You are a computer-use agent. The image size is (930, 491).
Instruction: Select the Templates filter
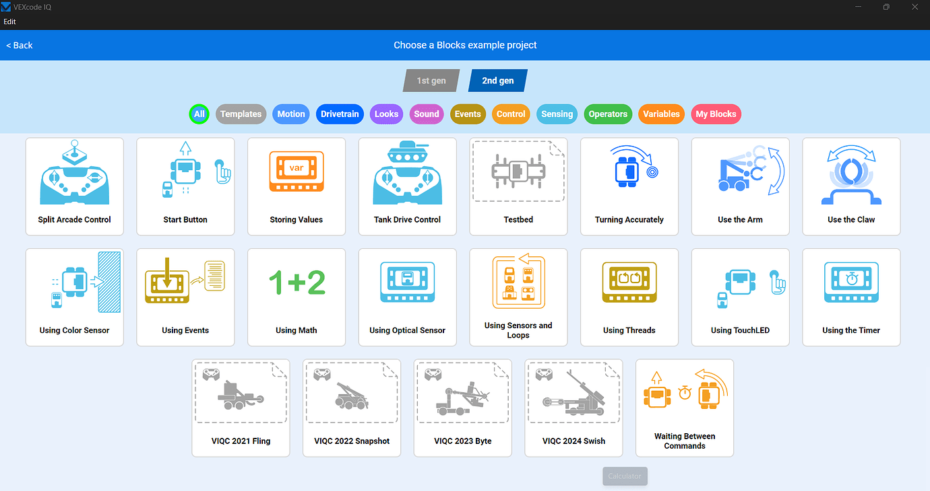click(241, 114)
